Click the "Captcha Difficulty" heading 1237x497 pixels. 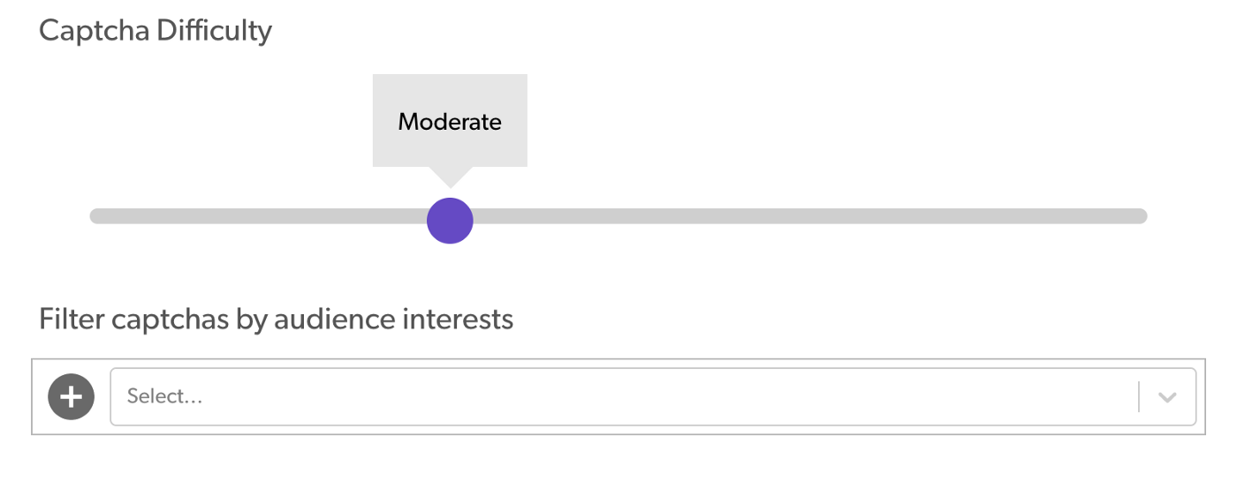click(x=156, y=31)
